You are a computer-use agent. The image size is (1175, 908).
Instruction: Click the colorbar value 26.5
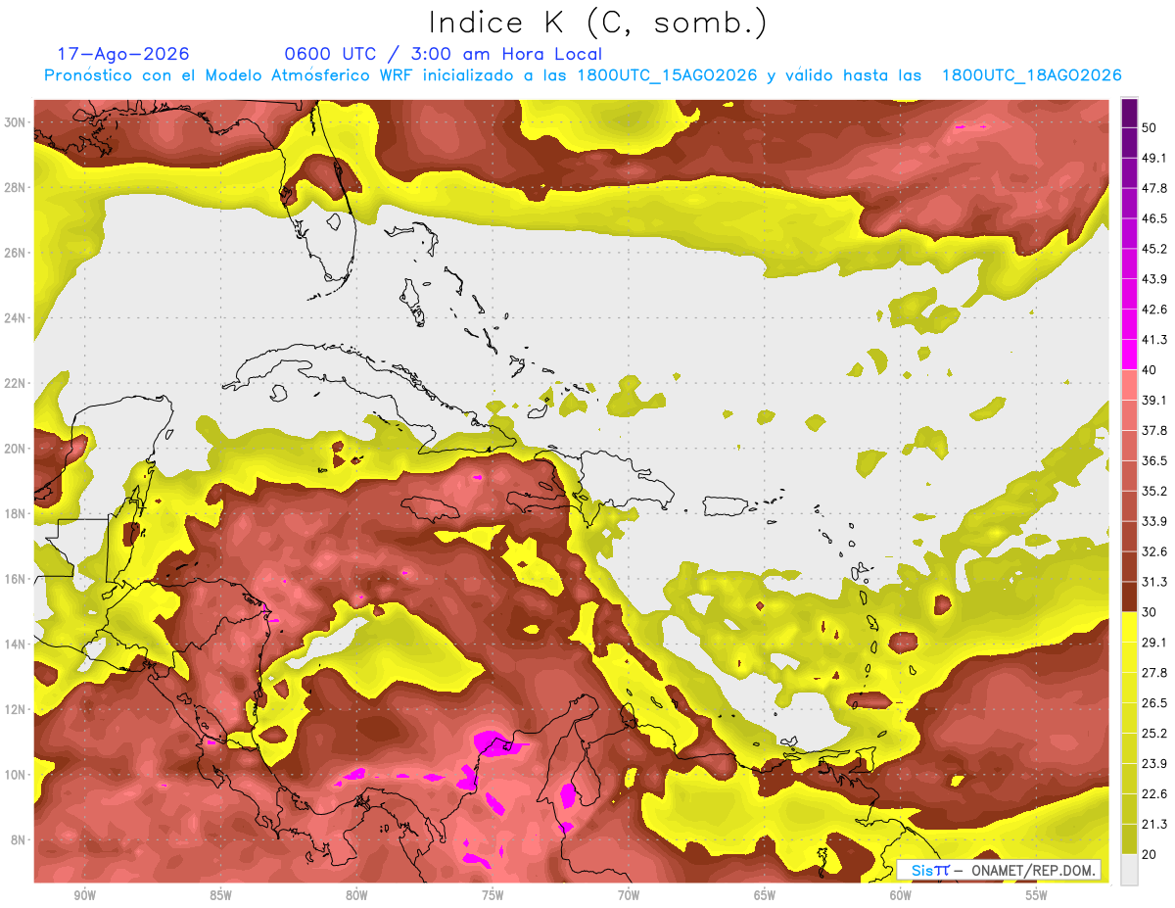1154,703
